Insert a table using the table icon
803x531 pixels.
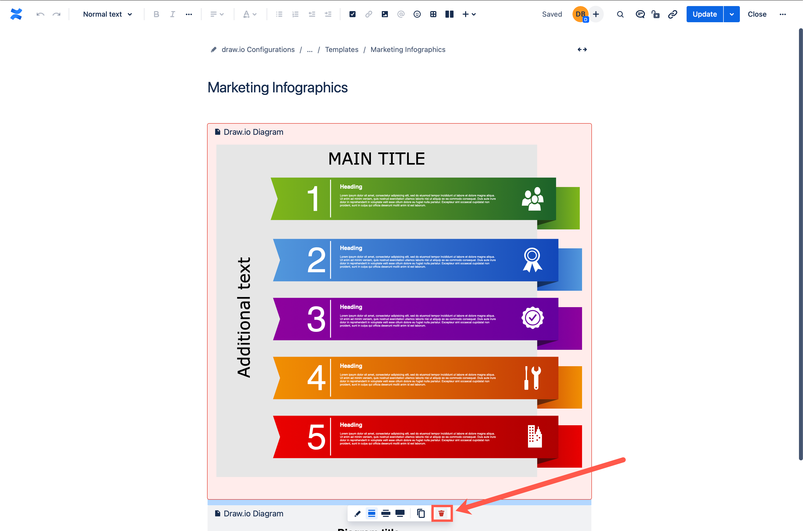pyautogui.click(x=433, y=14)
